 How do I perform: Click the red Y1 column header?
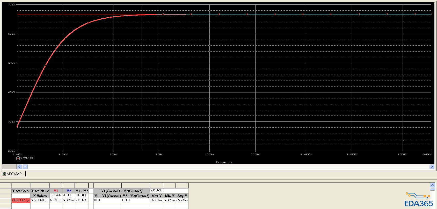(x=56, y=191)
